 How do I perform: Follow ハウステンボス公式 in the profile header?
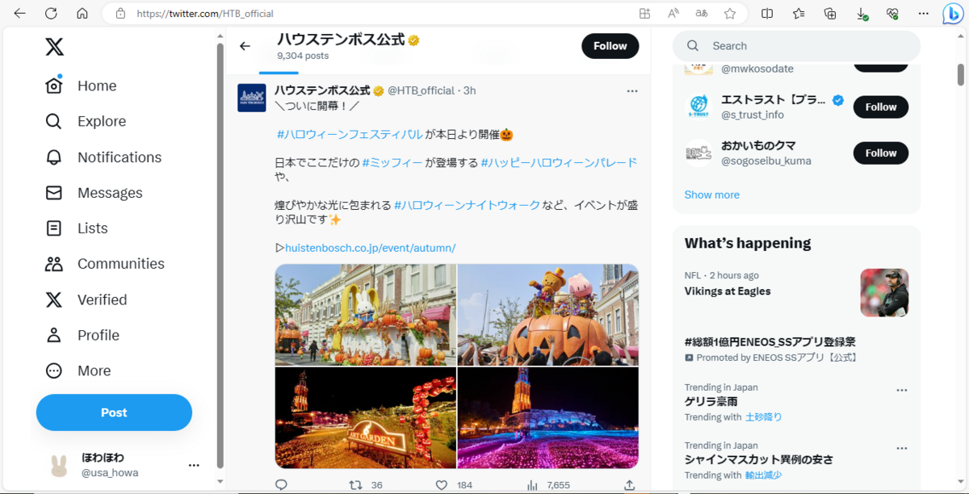click(610, 46)
